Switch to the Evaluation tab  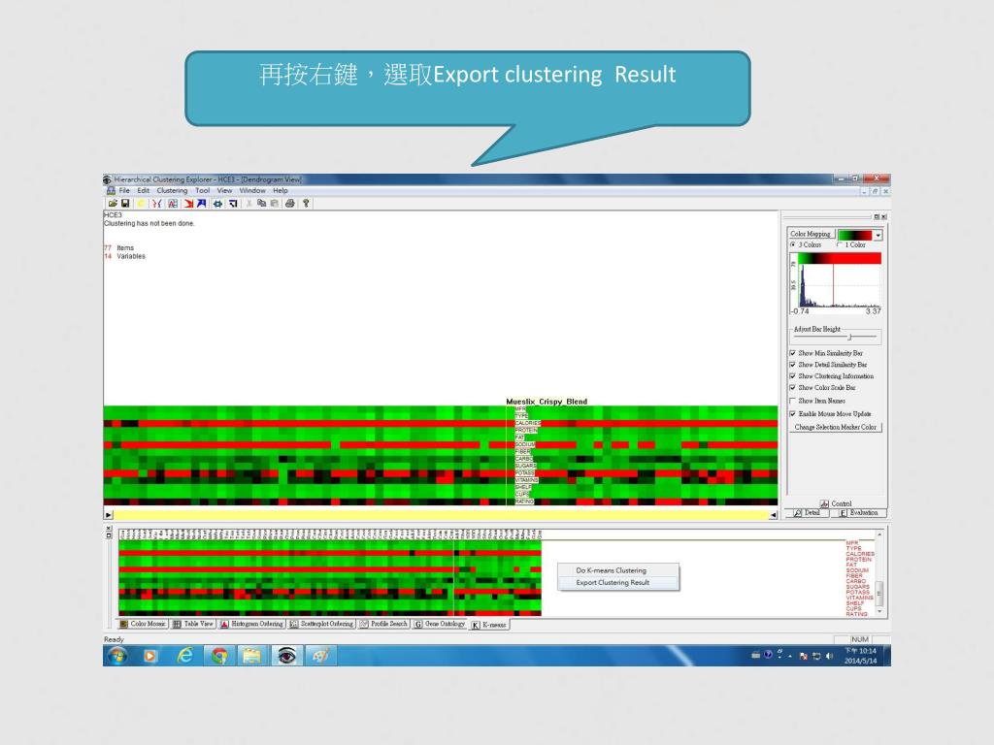[x=858, y=512]
